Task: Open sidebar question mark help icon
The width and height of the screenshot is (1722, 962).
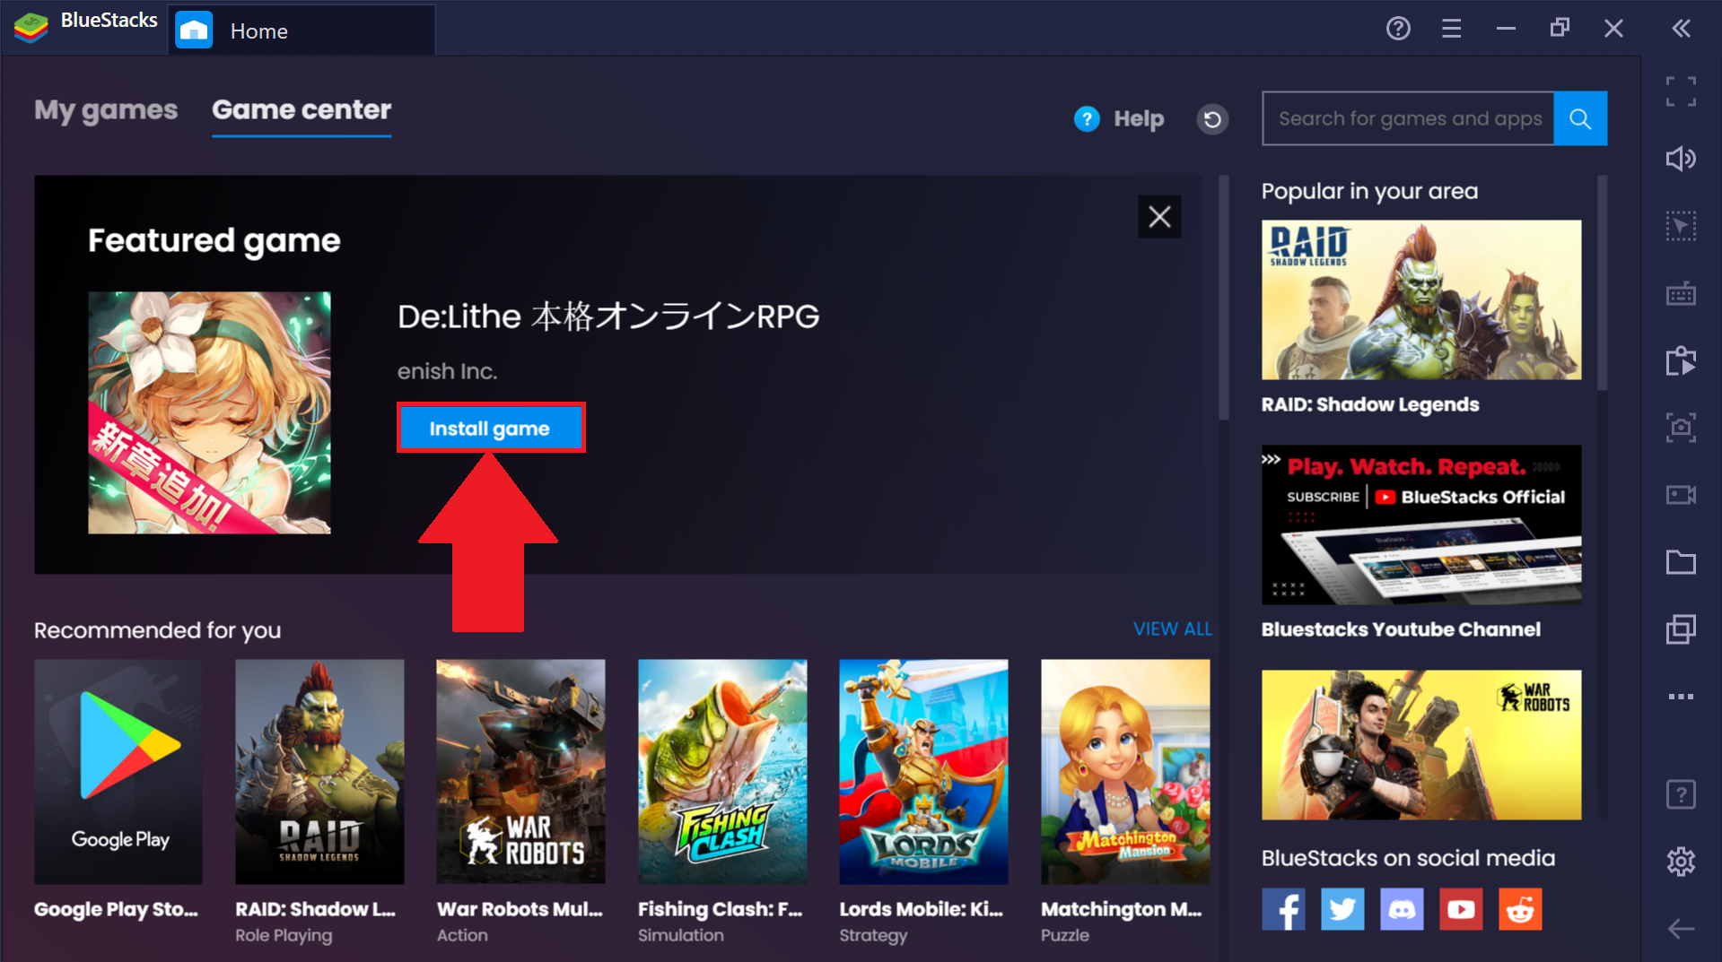Action: (x=1681, y=794)
